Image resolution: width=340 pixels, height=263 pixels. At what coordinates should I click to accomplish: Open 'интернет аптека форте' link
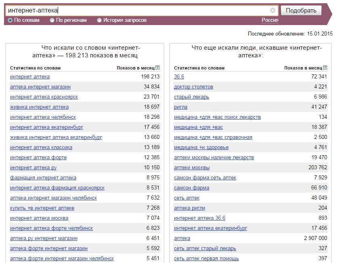[38, 157]
